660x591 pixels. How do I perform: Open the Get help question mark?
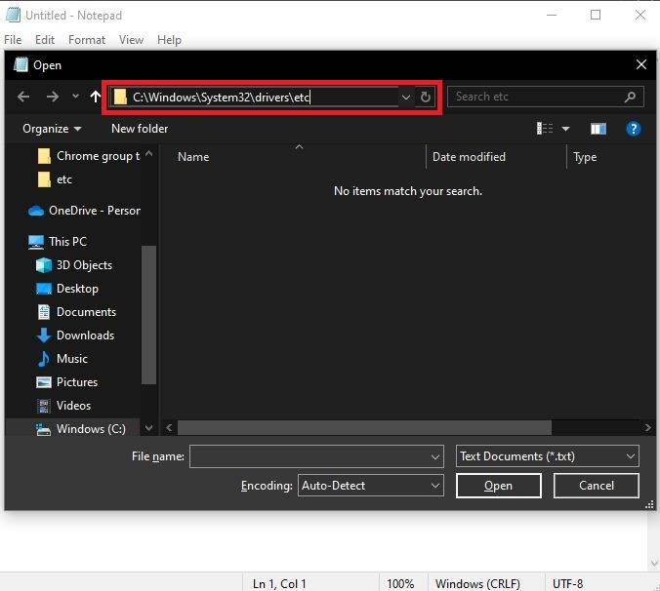[x=633, y=129]
